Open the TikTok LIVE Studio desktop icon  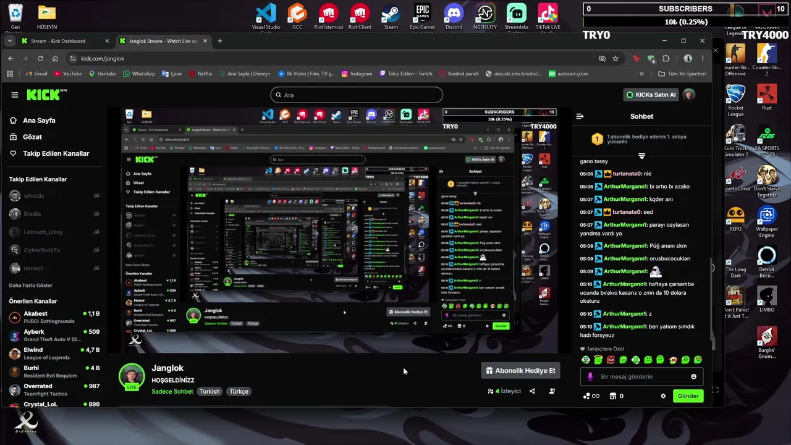548,17
